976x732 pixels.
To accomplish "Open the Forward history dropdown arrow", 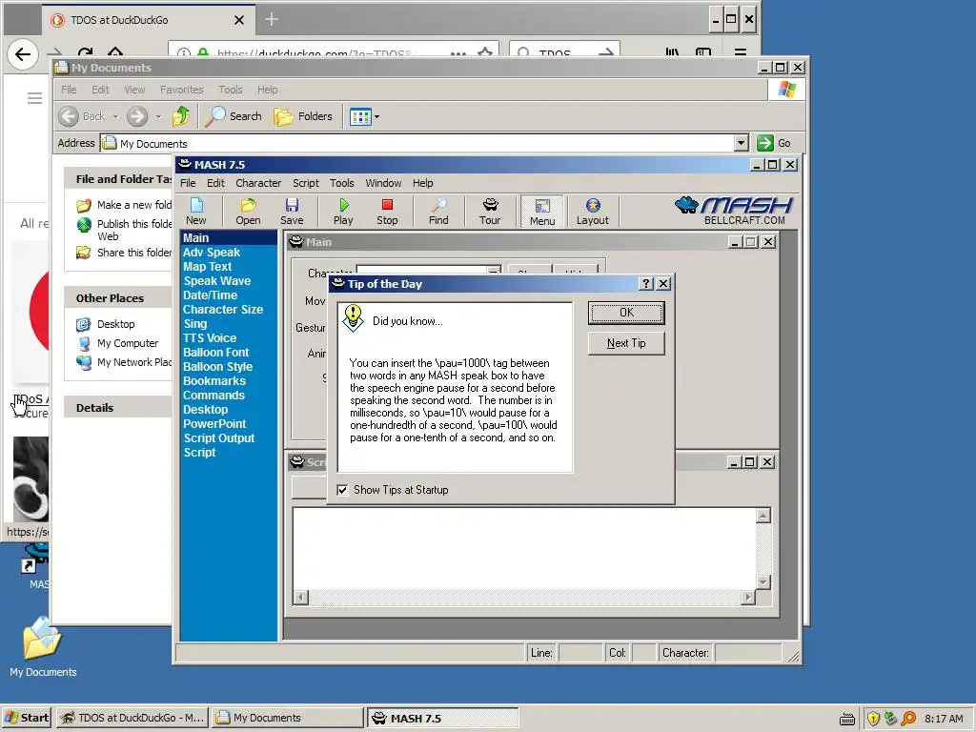I will pos(159,116).
